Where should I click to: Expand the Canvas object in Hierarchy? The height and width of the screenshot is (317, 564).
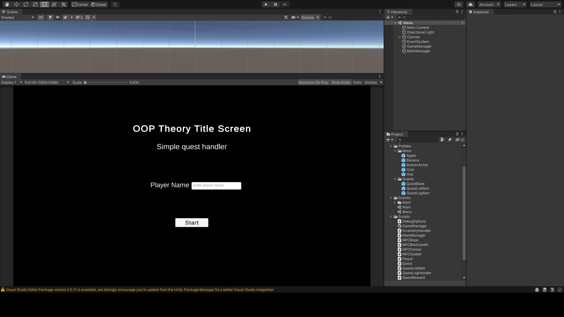(x=399, y=37)
